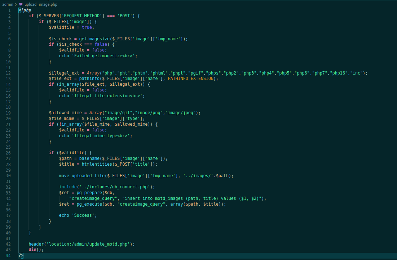Click 'Failed getimagesize<br>' string
The height and width of the screenshot is (260, 397).
(103, 56)
